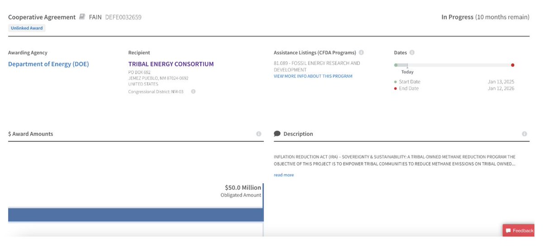This screenshot has width=543, height=246.
Task: Open the Assistance Listings info tooltip icon
Action: pos(362,53)
